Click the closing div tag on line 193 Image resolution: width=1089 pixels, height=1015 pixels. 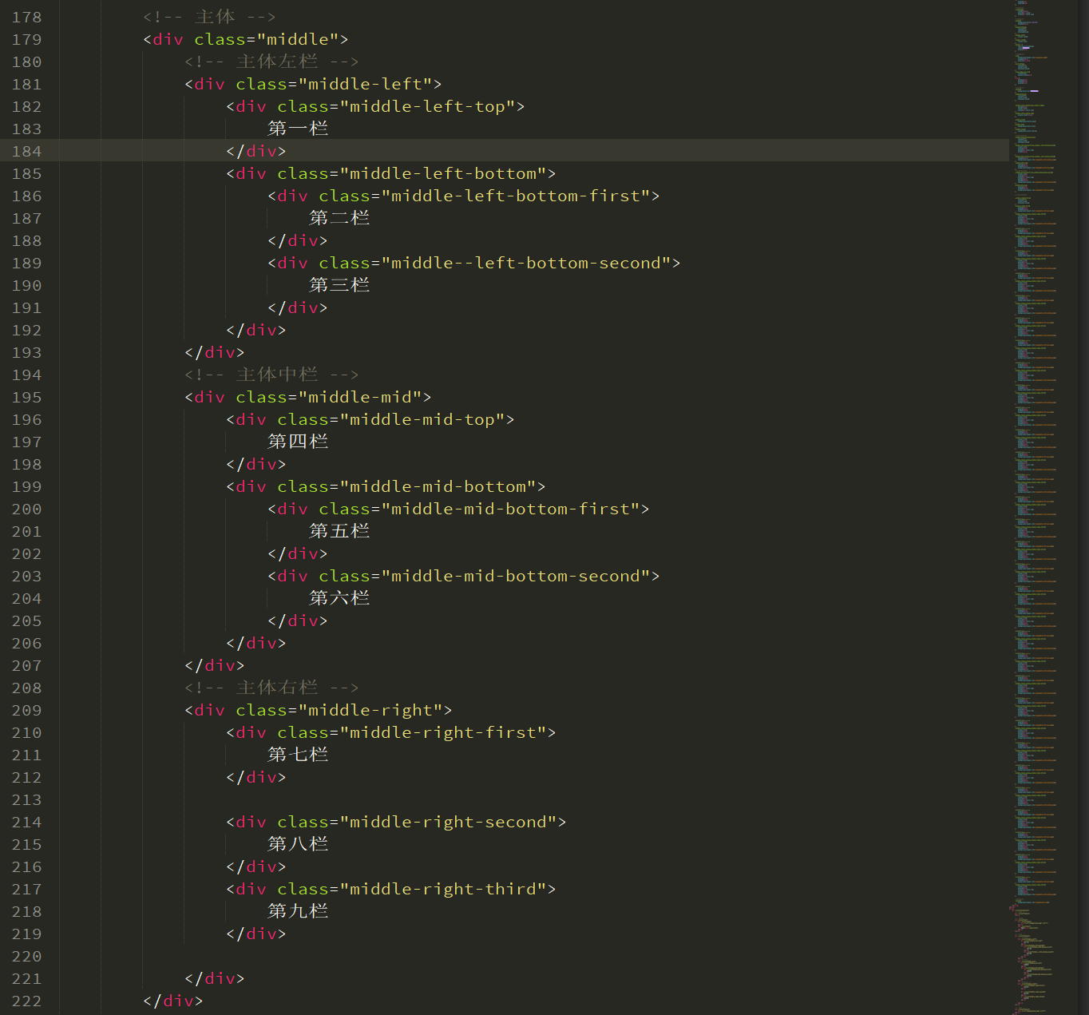pyautogui.click(x=215, y=352)
